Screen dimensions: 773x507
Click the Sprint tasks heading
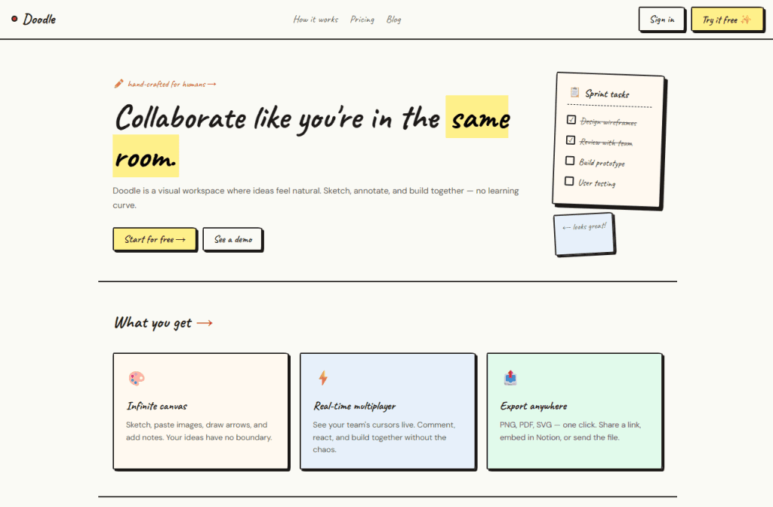click(x=607, y=94)
